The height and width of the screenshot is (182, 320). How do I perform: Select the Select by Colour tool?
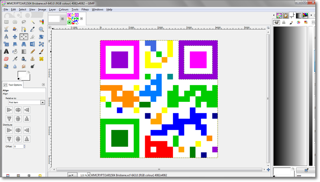(x=41, y=22)
